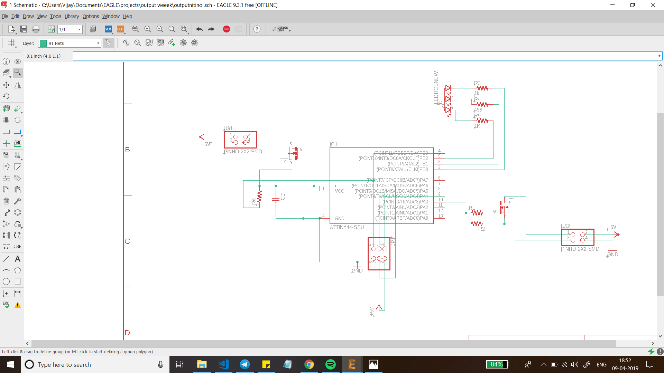Screen dimensions: 664x373
Task: Run the ERC check
Action: click(6, 305)
